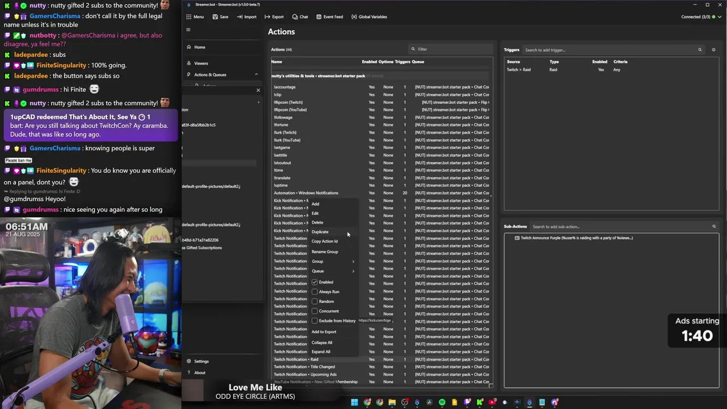Sort by the Name column header
Image resolution: width=727 pixels, height=409 pixels.
[277, 61]
